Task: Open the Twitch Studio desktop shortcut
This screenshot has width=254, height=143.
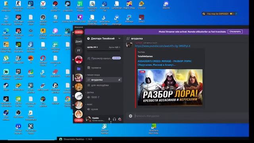Action: 80,19
